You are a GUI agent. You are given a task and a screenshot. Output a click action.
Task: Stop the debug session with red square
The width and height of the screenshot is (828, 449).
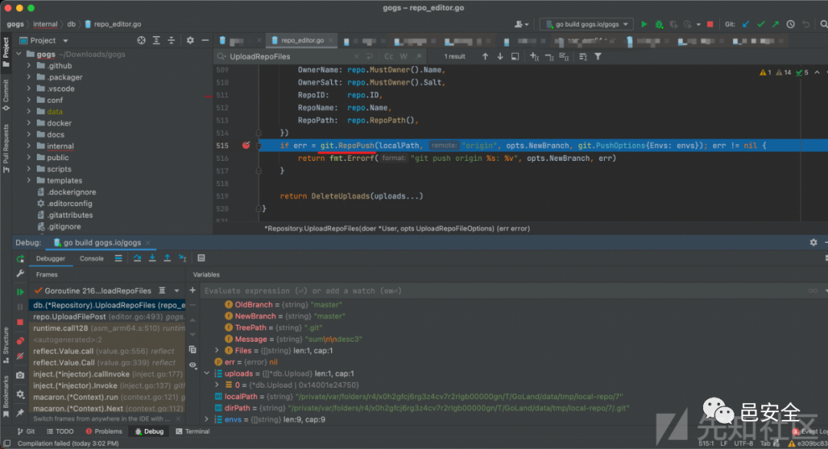[21, 323]
